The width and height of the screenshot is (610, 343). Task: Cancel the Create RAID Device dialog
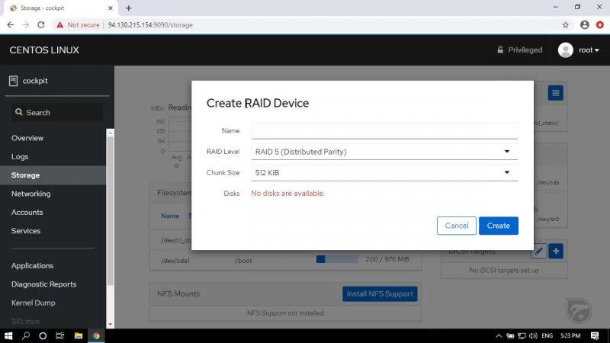coord(456,226)
